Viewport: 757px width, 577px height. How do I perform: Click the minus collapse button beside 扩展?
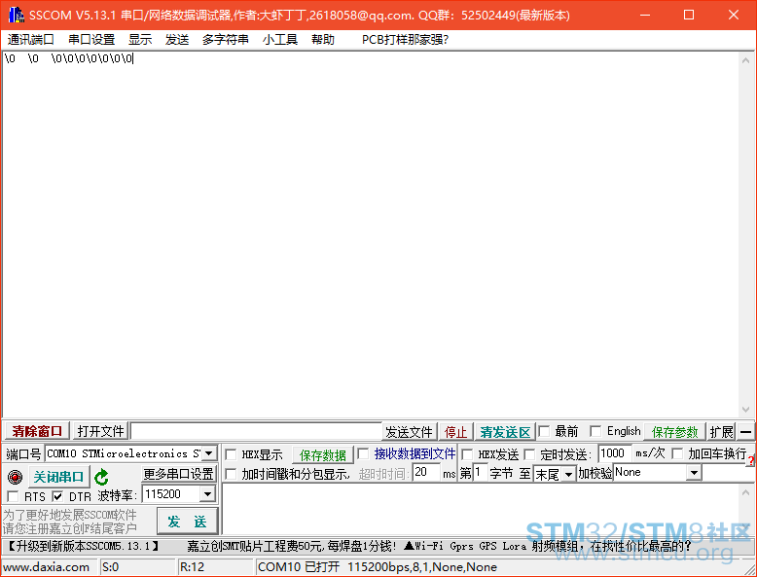coord(745,432)
